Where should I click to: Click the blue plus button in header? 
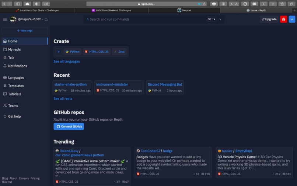292,19
